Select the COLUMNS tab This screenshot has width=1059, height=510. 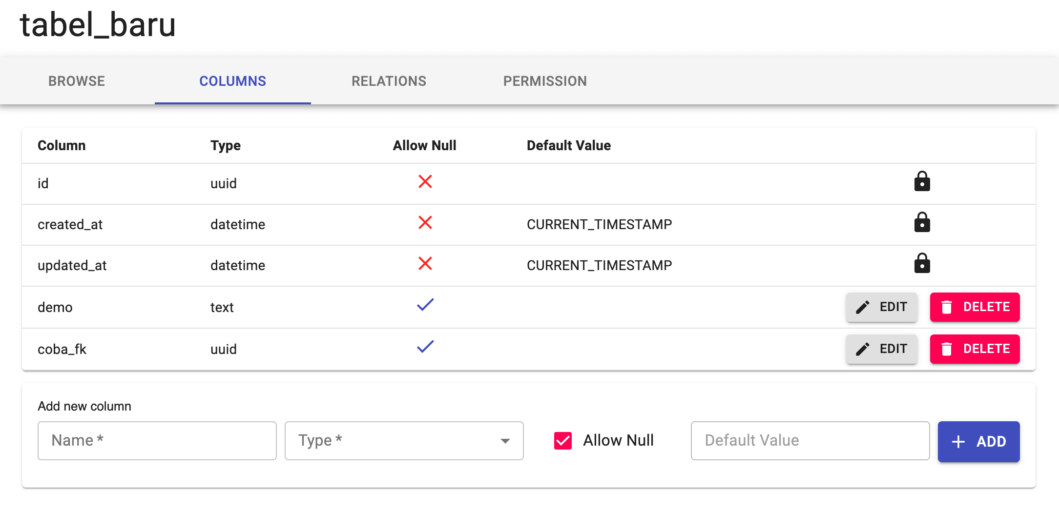(232, 81)
